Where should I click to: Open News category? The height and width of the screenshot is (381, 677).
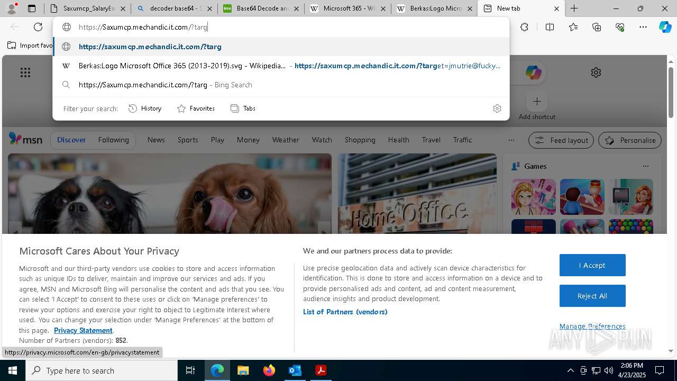pyautogui.click(x=156, y=140)
